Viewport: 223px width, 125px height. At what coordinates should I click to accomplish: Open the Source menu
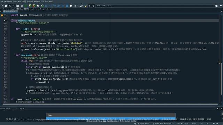coord(15,2)
